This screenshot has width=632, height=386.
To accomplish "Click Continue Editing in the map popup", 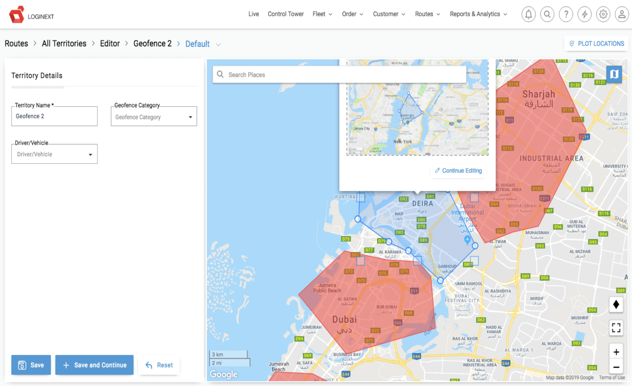I will coord(458,170).
